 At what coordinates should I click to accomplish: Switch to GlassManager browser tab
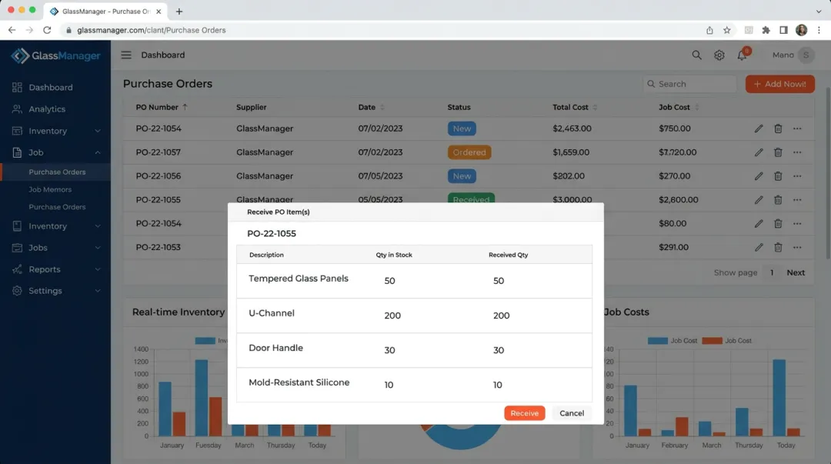tap(105, 11)
